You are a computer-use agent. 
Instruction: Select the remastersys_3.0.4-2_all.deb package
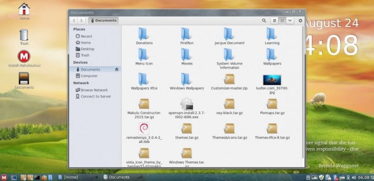(144, 133)
